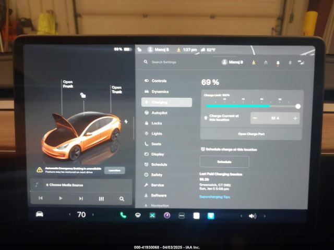Screen dimensions: 334x250
Task: Tap the HomeLink garage icon
Action: coord(266,63)
